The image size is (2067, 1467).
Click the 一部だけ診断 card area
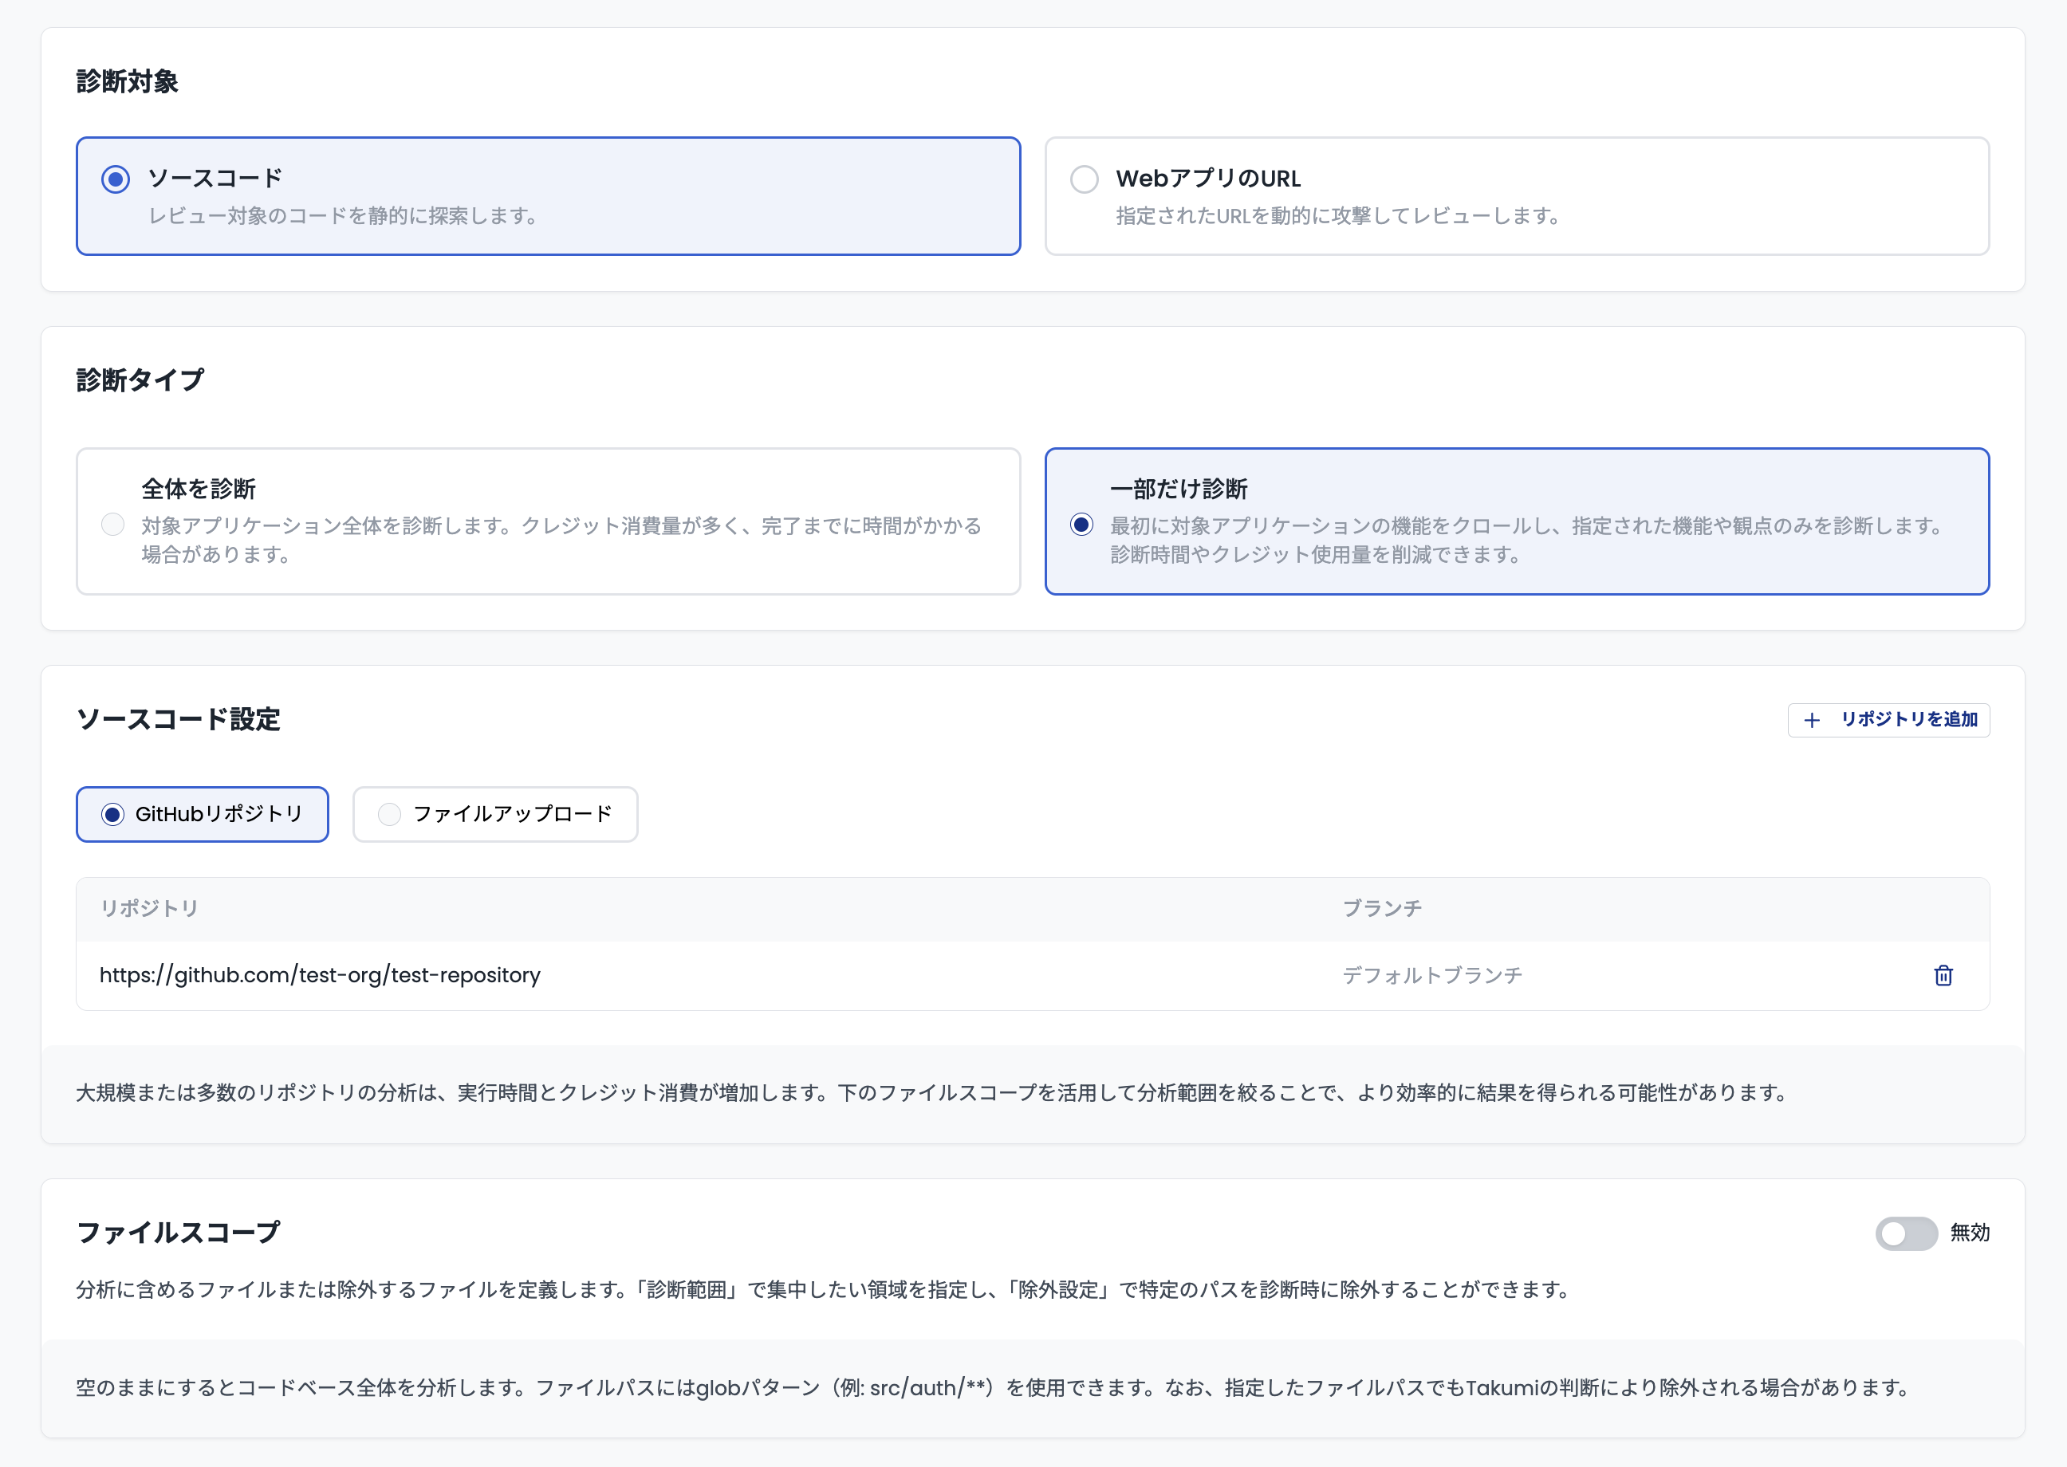pos(1518,521)
